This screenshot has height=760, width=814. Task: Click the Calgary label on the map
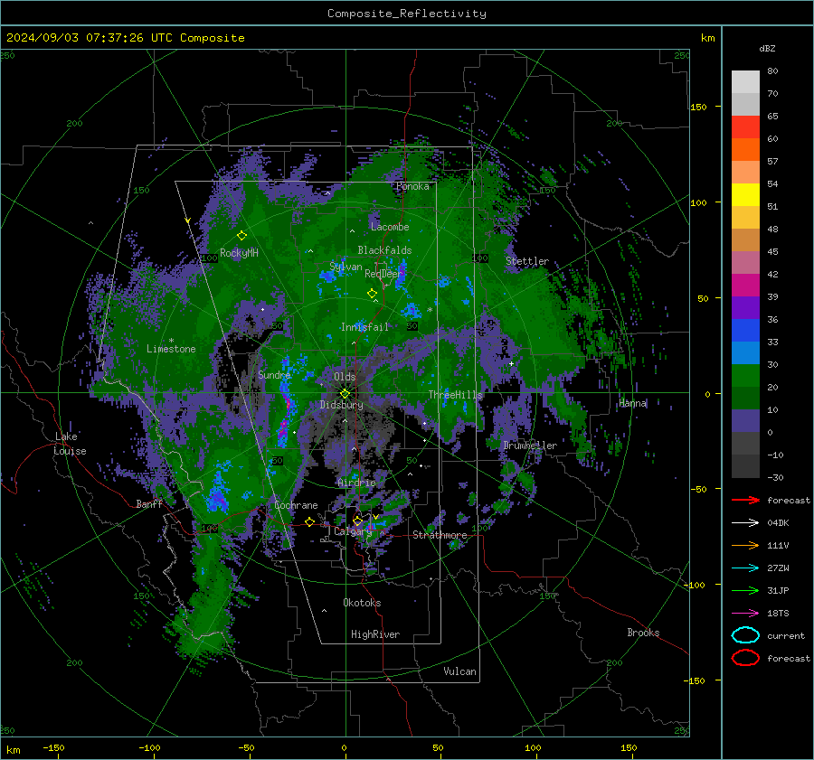(353, 531)
